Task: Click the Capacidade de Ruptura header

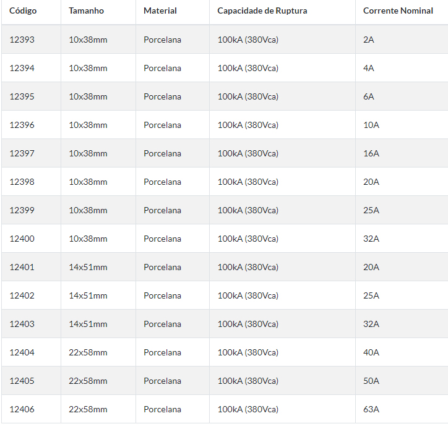Action: click(x=262, y=11)
